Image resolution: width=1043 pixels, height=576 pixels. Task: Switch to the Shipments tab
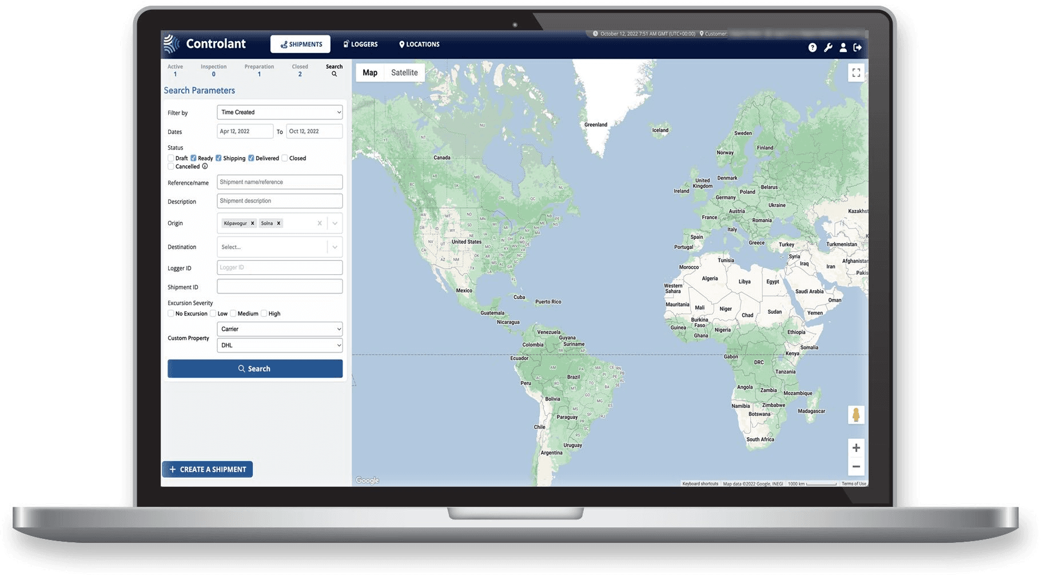301,44
